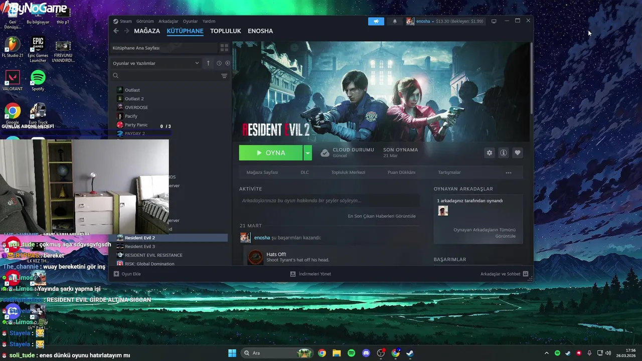Go to ENOSHA profile tab
This screenshot has height=361, width=642.
pyautogui.click(x=260, y=31)
